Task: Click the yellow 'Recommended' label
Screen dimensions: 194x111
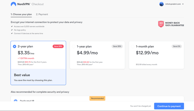Action: 97,98
